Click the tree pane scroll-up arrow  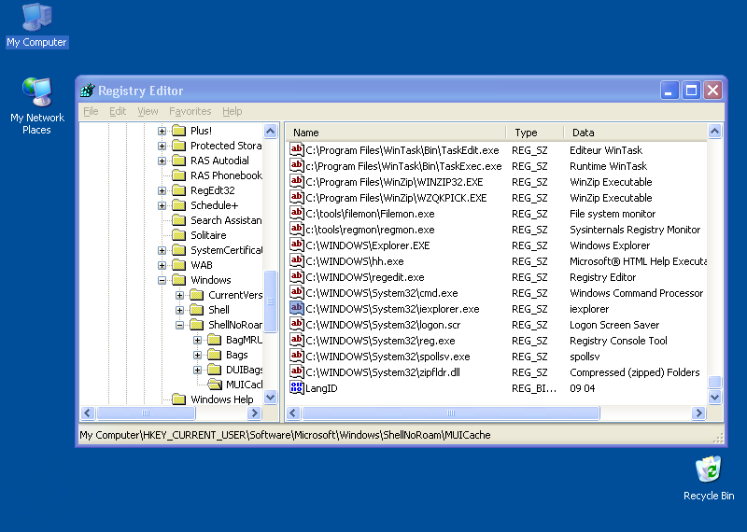(x=271, y=131)
